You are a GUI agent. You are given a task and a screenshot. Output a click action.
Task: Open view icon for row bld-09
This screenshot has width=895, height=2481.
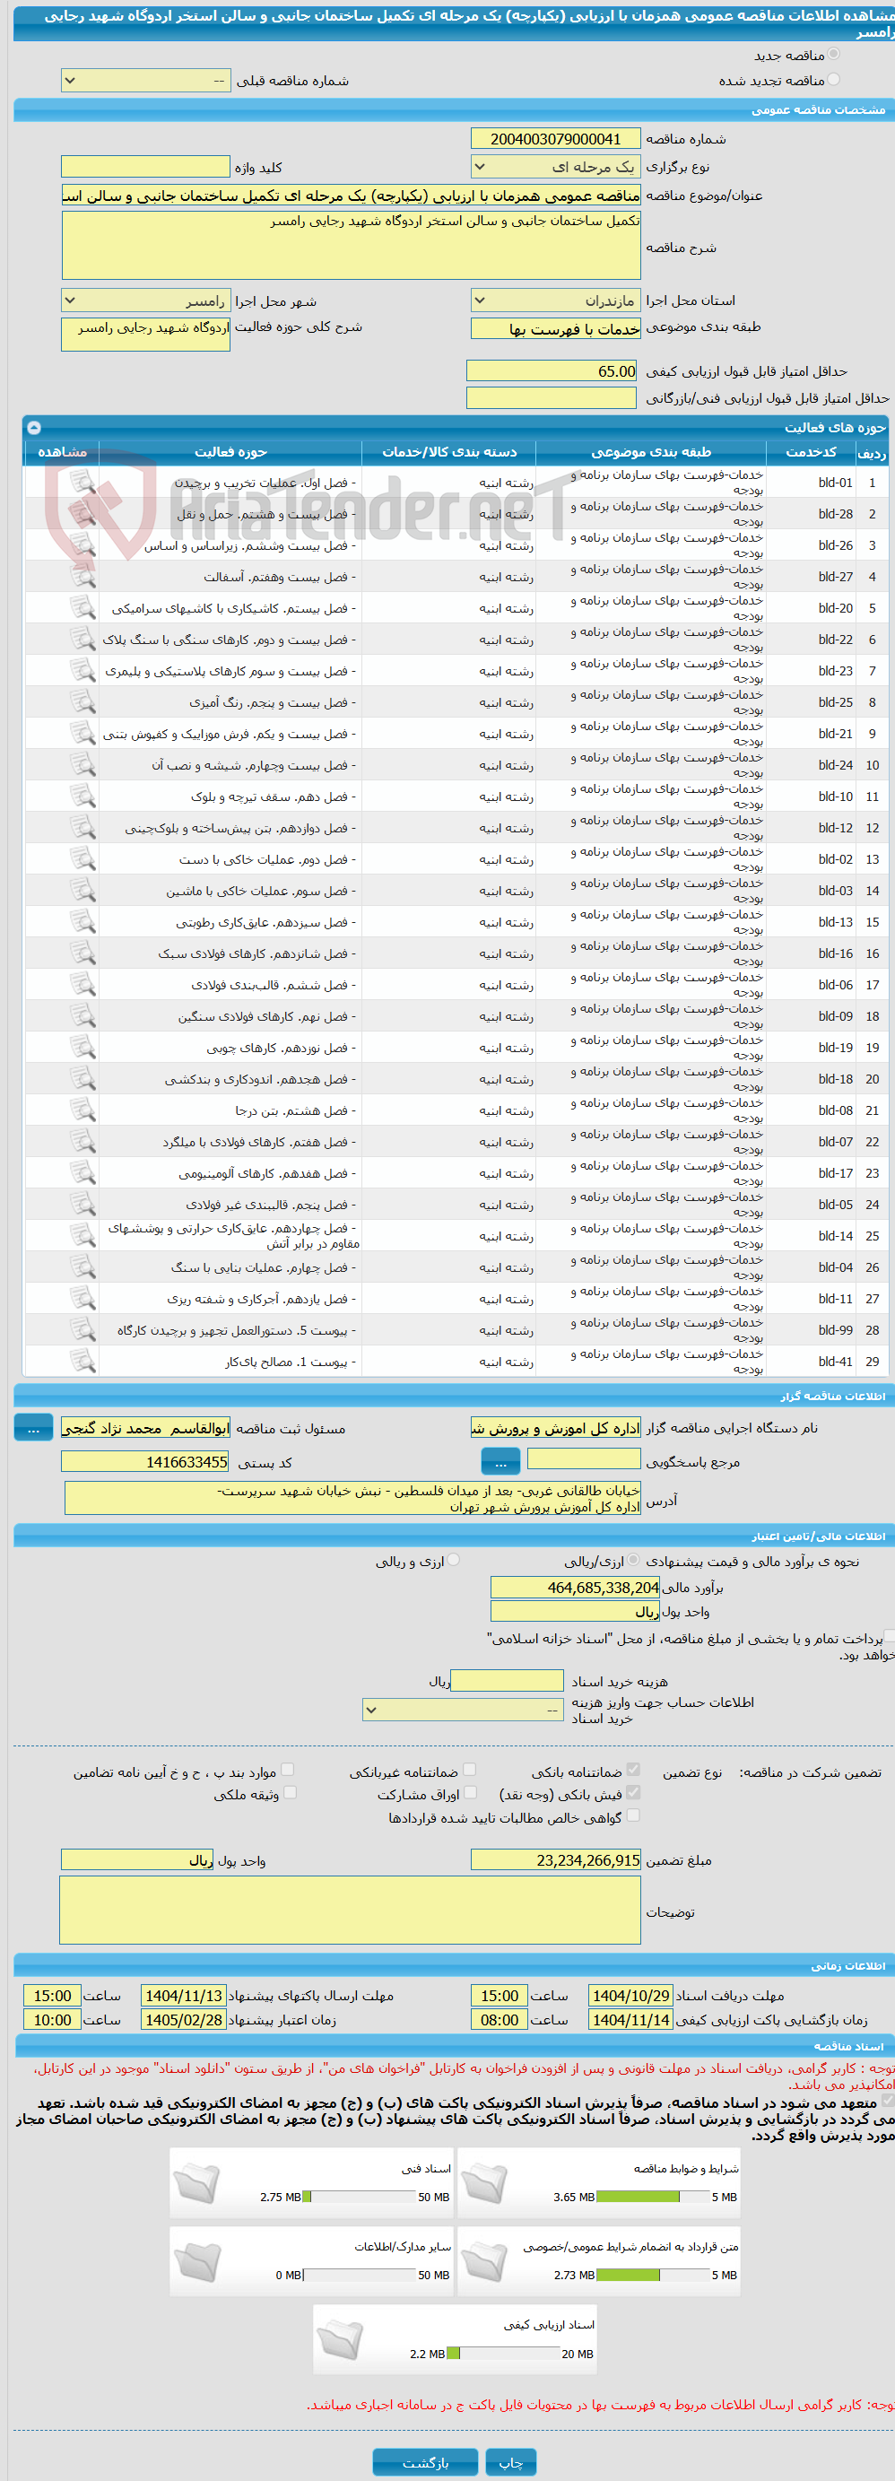point(83,1016)
